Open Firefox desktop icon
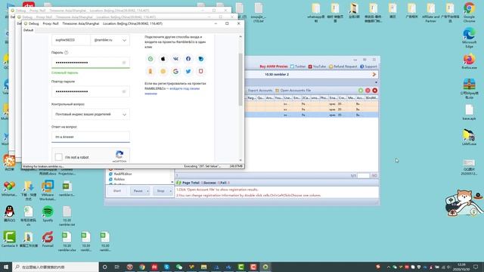 point(469,61)
